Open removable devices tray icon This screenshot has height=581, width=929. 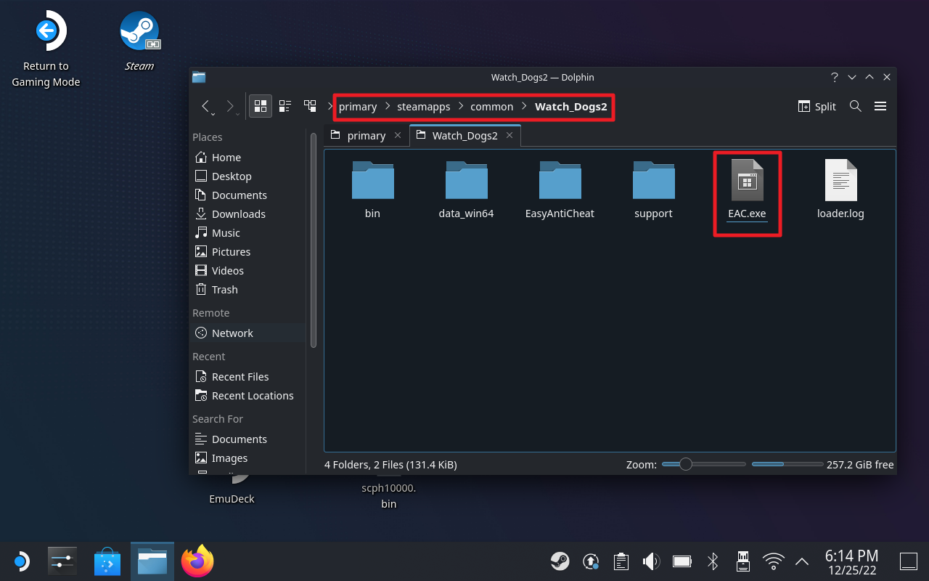coord(743,561)
